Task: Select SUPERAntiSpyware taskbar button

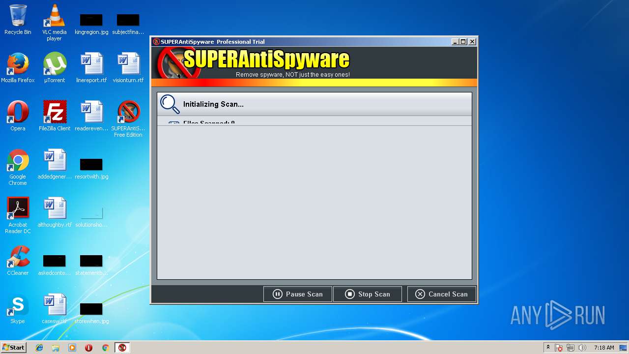Action: [x=122, y=348]
